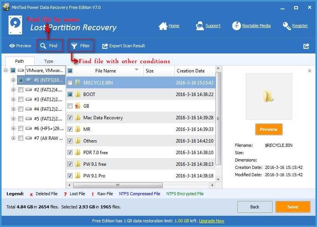Click the vertical scrollbar down arrow
The image size is (317, 227).
(218, 179)
